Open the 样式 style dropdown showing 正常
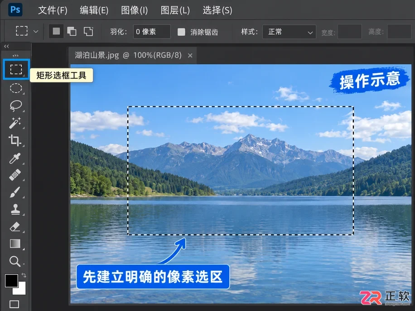415x311 pixels. pos(289,32)
